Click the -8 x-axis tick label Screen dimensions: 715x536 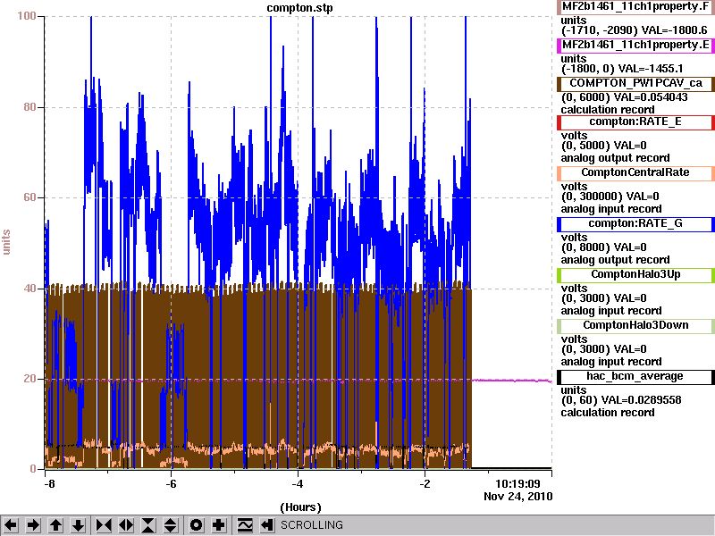point(49,484)
